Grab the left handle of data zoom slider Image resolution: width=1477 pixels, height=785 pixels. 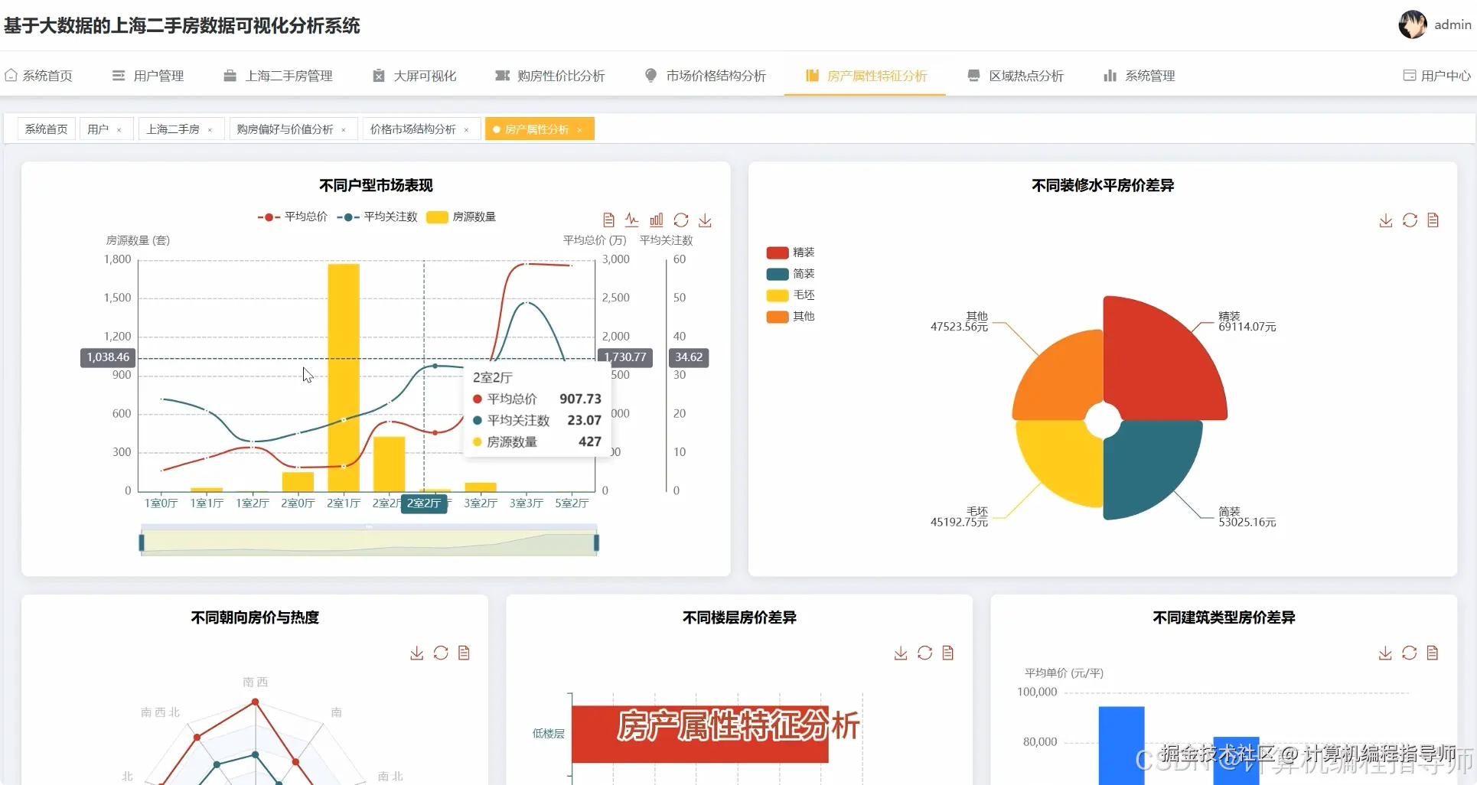[142, 543]
